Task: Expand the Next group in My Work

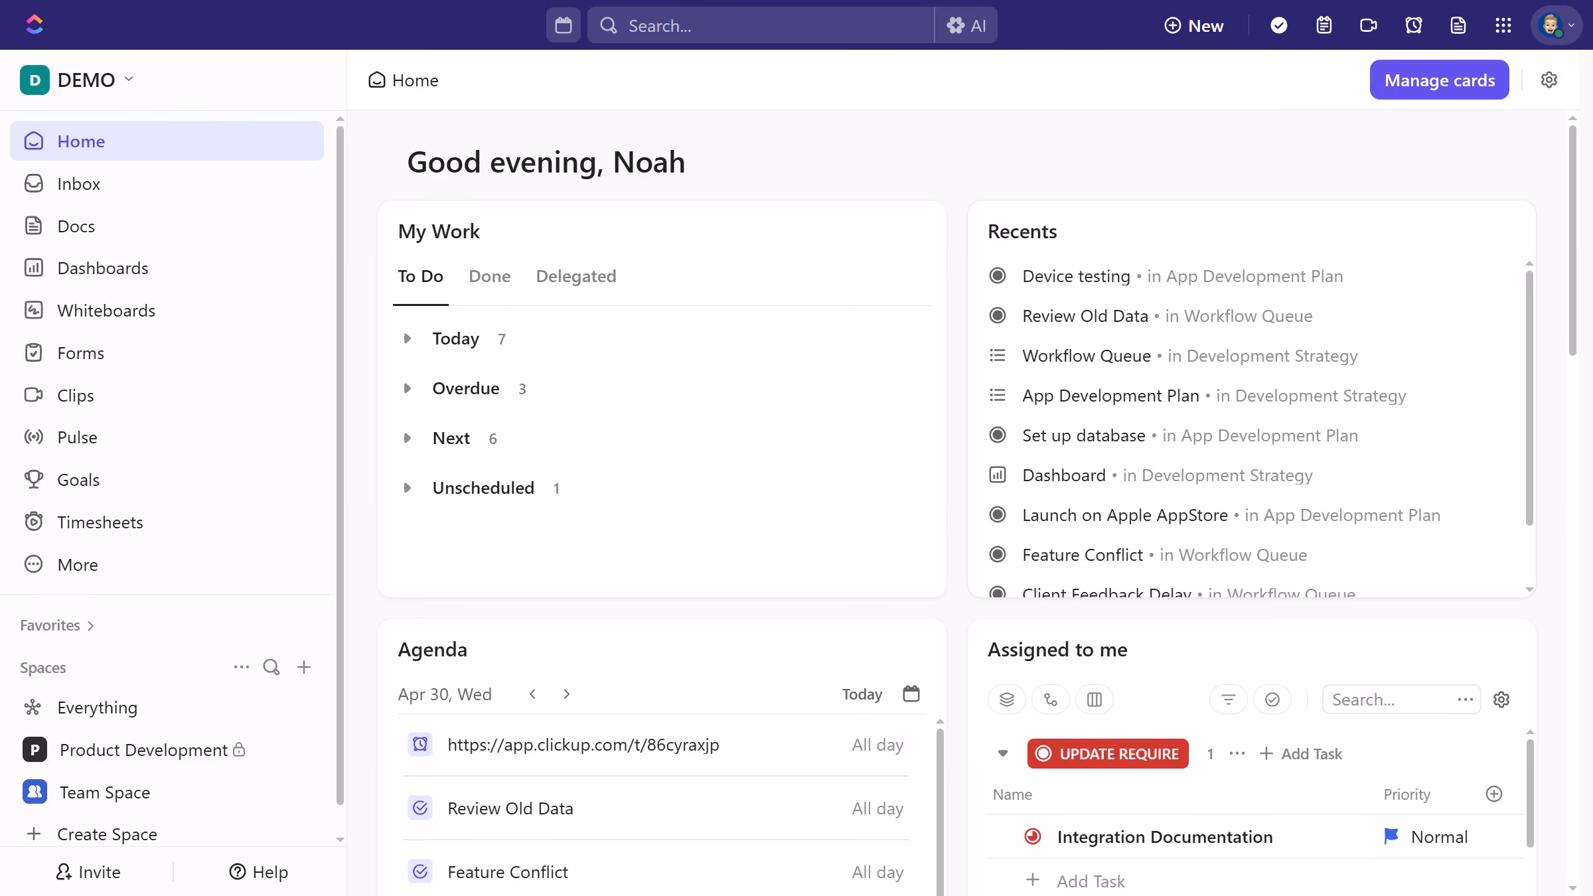Action: (x=408, y=438)
